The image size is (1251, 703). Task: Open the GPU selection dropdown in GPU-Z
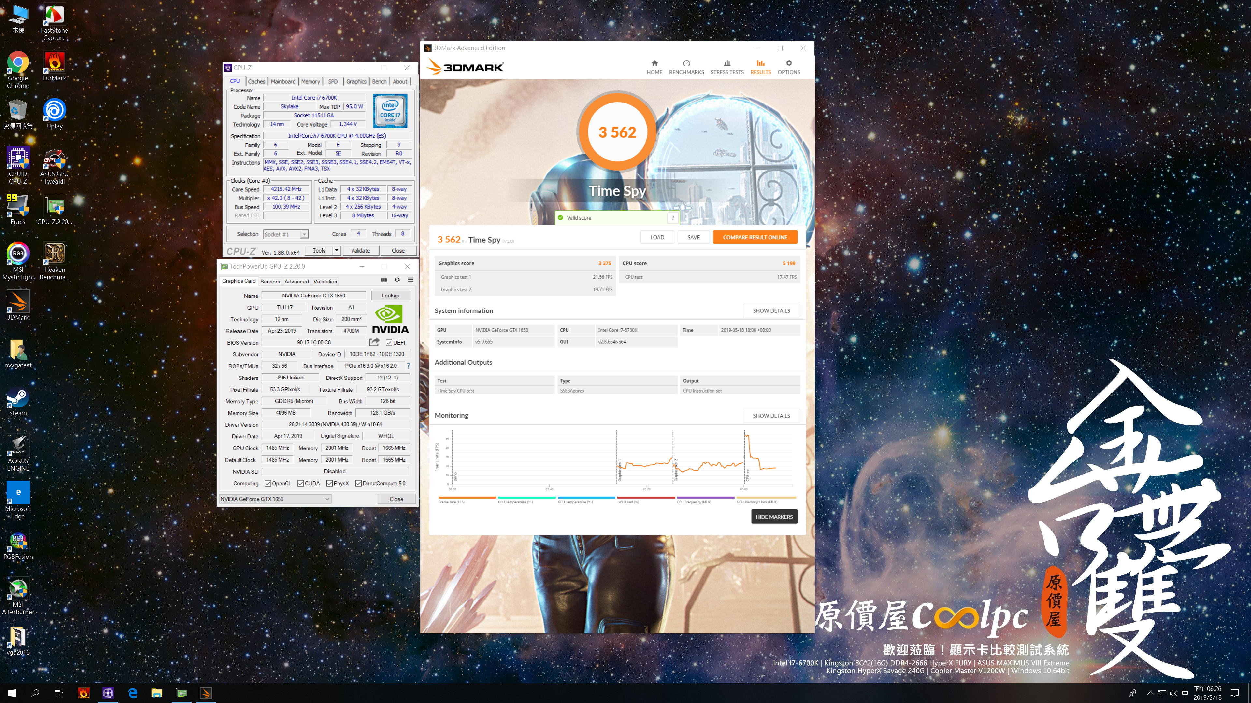point(275,499)
